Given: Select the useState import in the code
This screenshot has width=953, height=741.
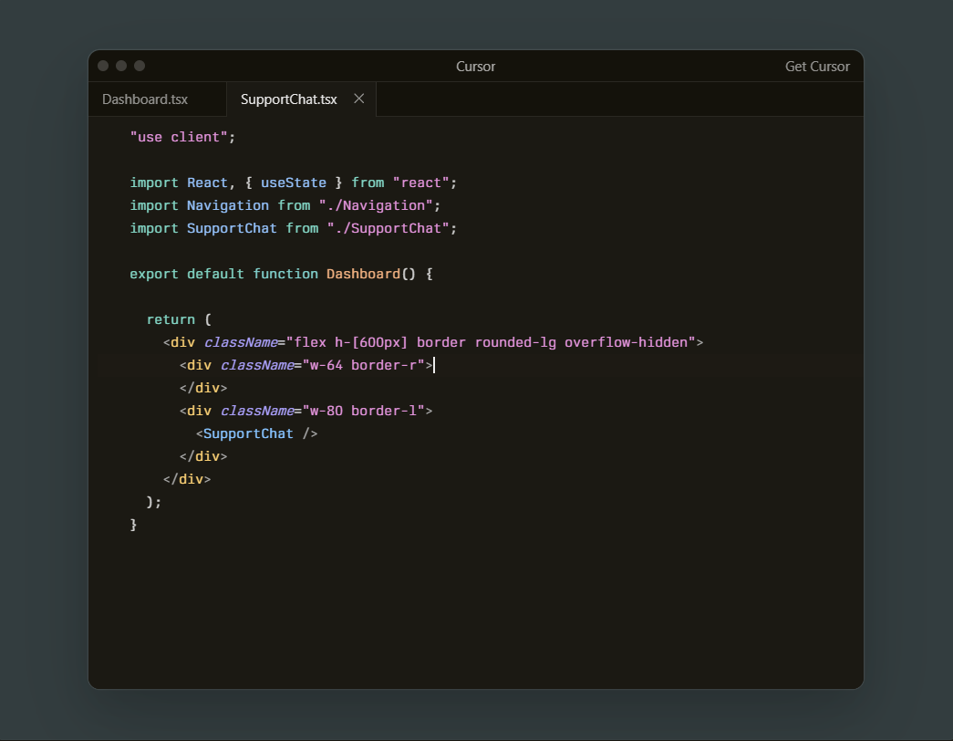Looking at the screenshot, I should 293,182.
